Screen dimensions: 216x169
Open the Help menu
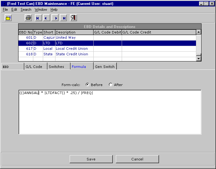tap(54, 10)
